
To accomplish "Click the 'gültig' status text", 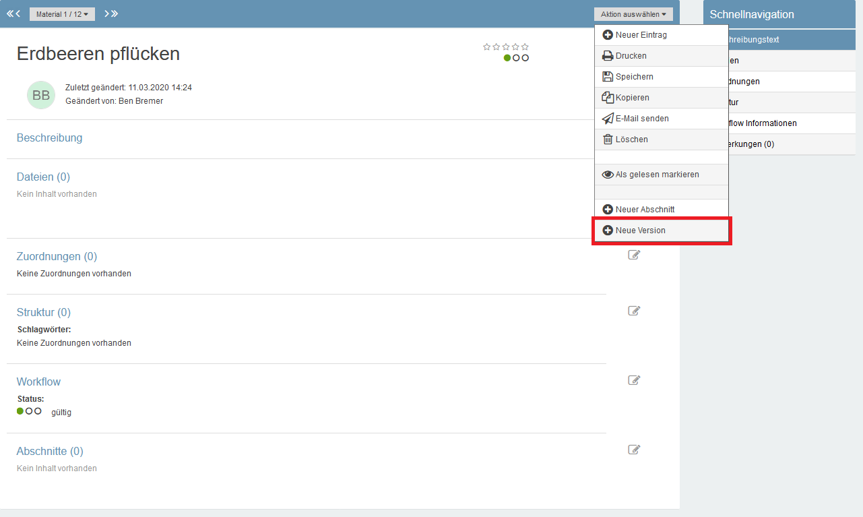I will pos(61,412).
